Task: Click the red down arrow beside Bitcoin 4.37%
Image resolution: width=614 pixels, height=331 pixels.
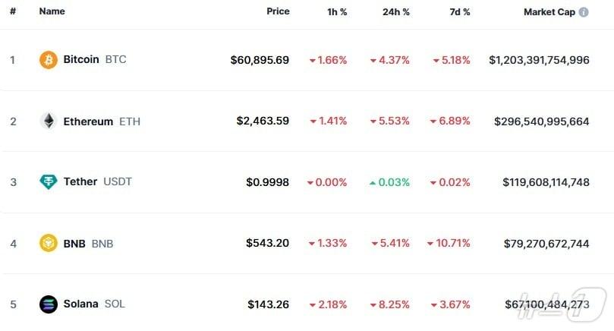Action: click(373, 61)
